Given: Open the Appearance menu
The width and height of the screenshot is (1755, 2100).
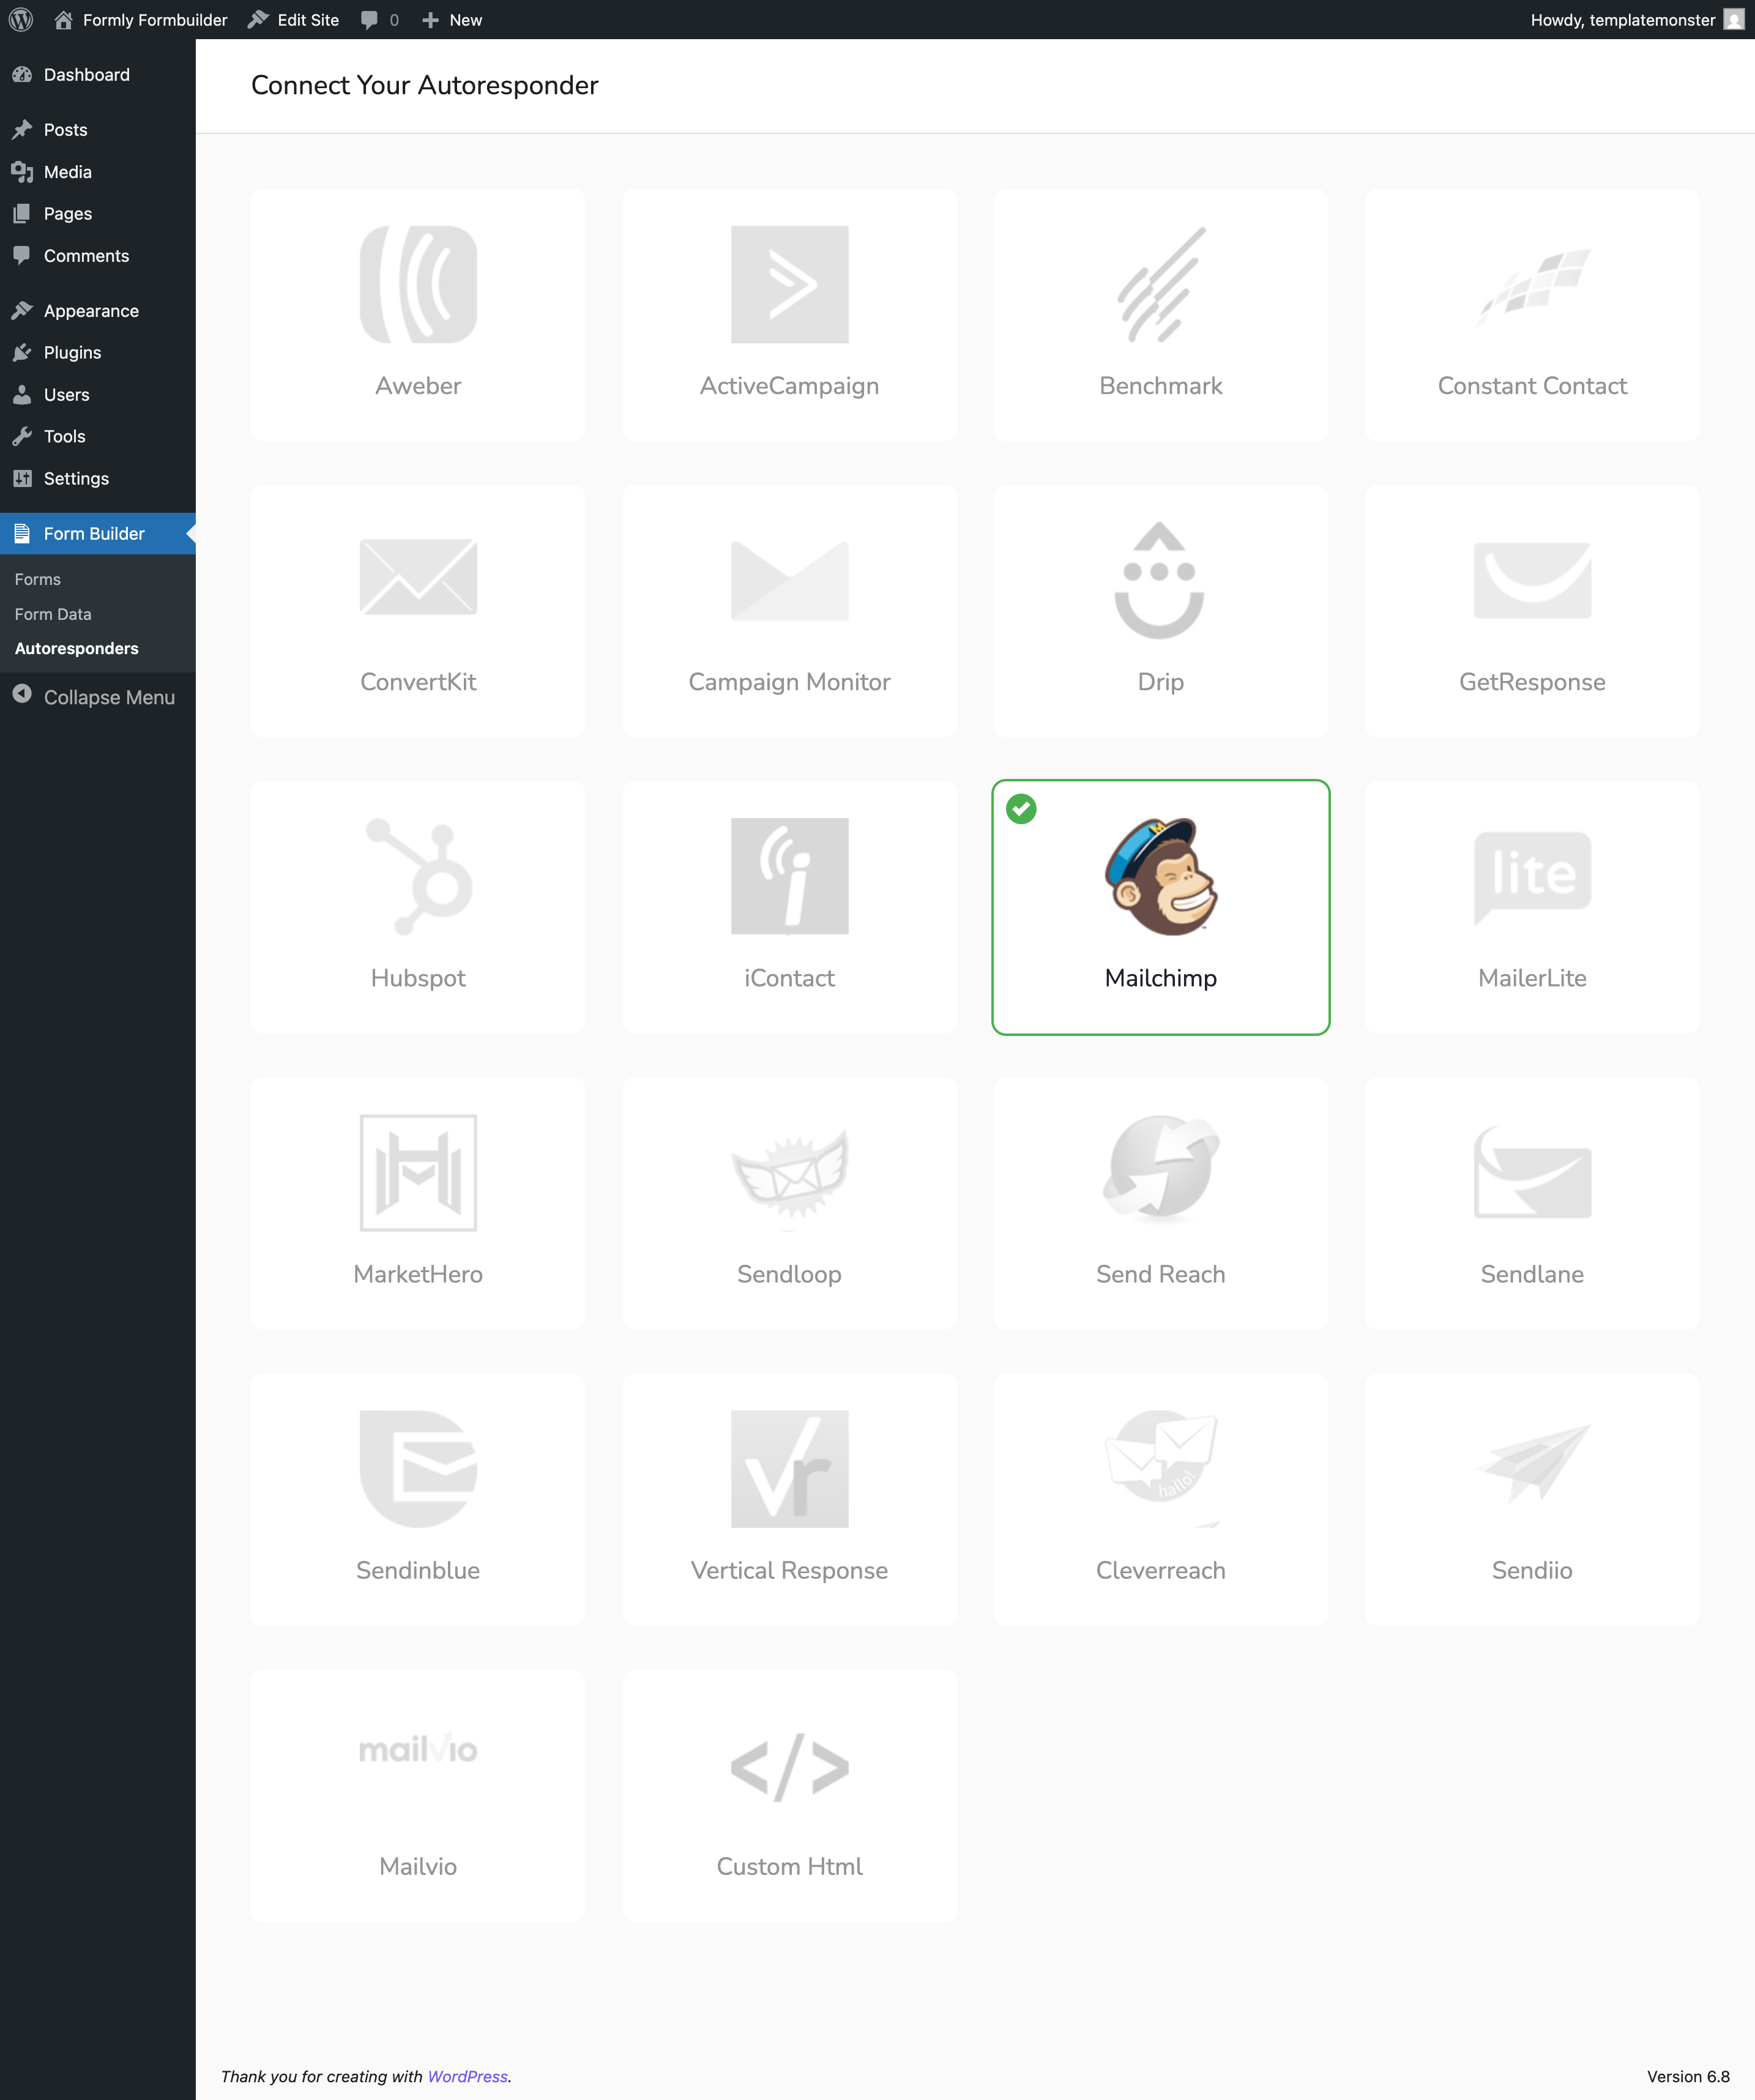Looking at the screenshot, I should pos(97,311).
